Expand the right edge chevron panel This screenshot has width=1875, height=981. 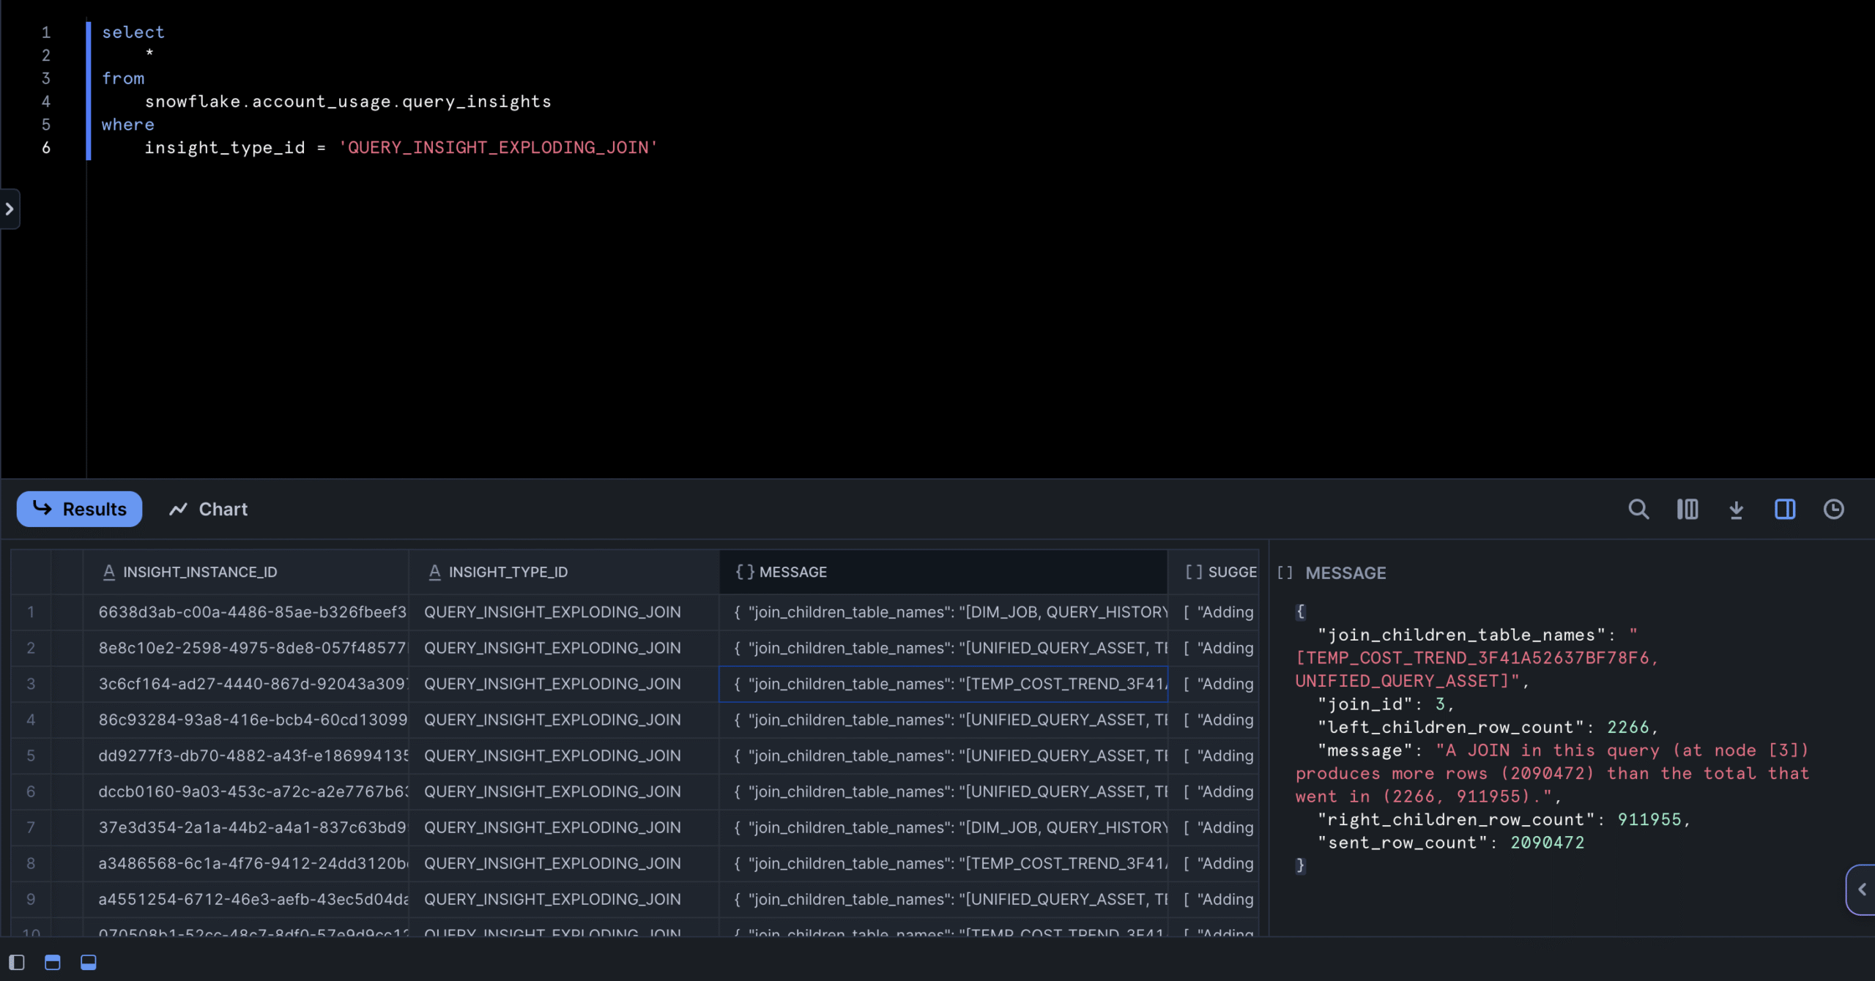click(x=1861, y=889)
